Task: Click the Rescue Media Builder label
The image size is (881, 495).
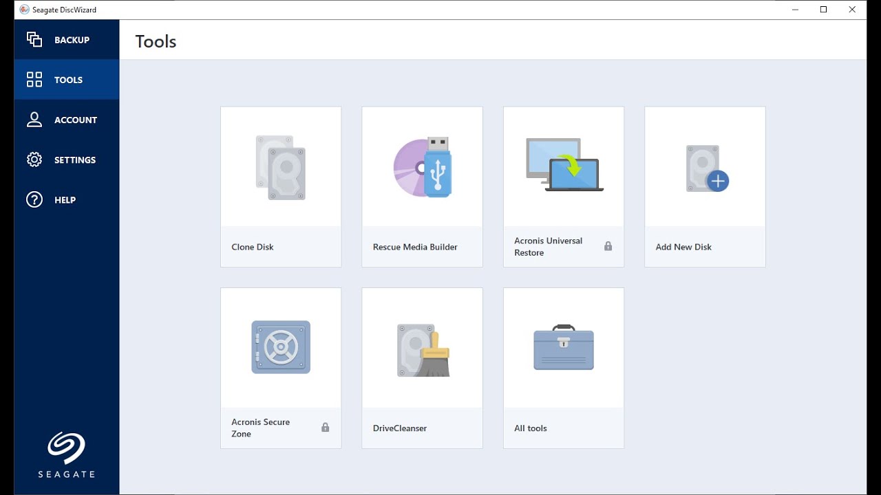Action: (x=415, y=247)
